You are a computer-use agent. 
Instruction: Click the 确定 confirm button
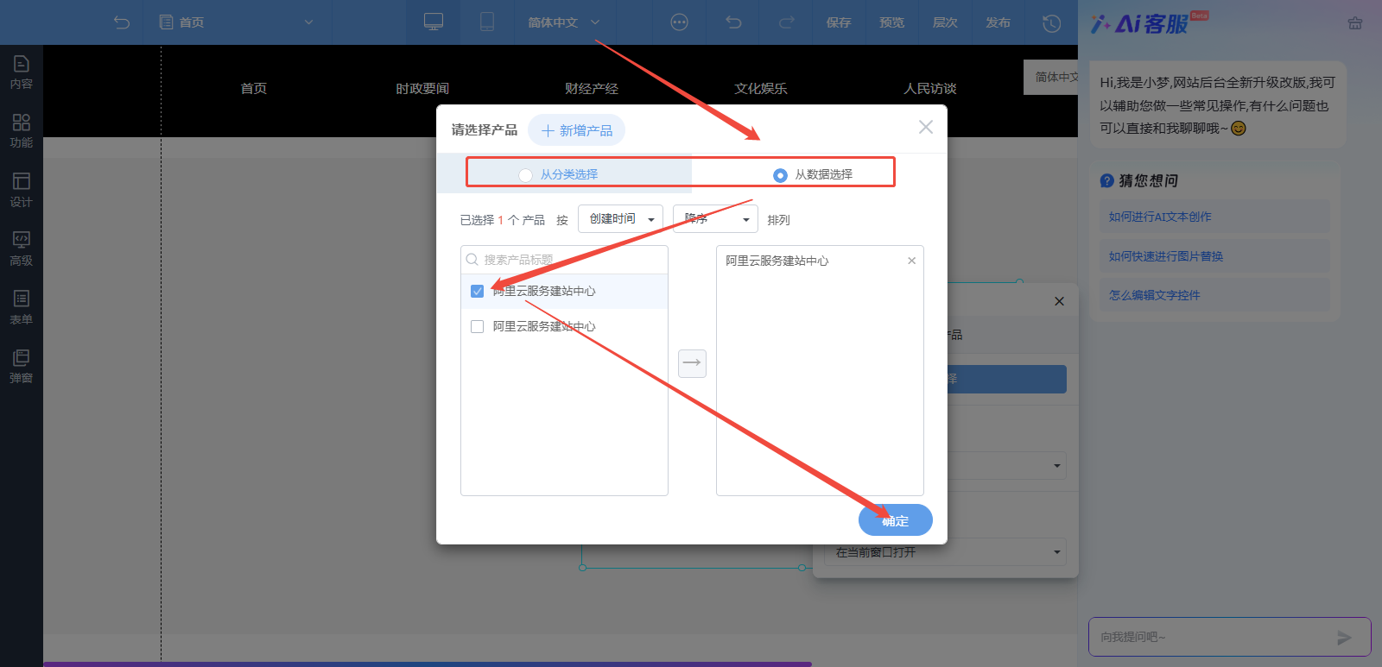(x=895, y=520)
